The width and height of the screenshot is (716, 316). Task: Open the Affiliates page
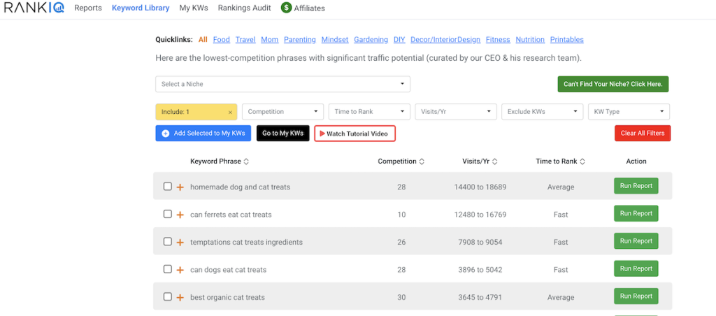[x=310, y=8]
